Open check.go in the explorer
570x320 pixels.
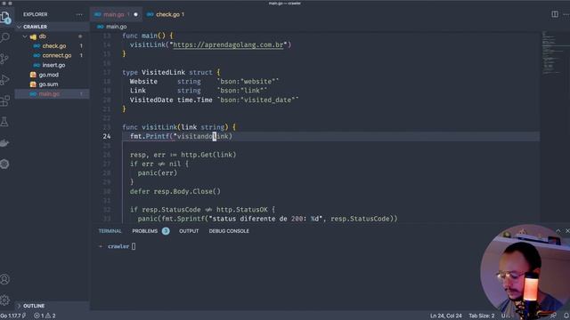(x=54, y=46)
